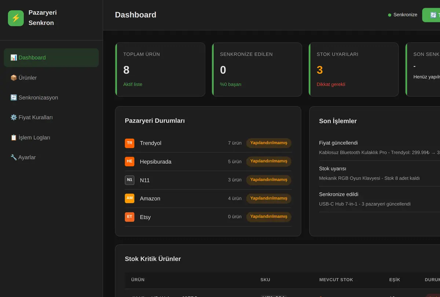Click the SKU column header
Screen dimensions: 440x297
click(265, 280)
